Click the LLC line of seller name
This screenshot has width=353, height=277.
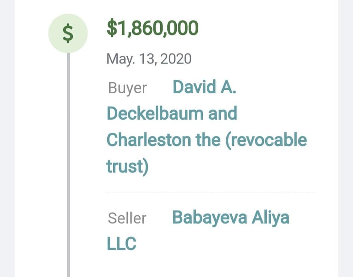(121, 243)
